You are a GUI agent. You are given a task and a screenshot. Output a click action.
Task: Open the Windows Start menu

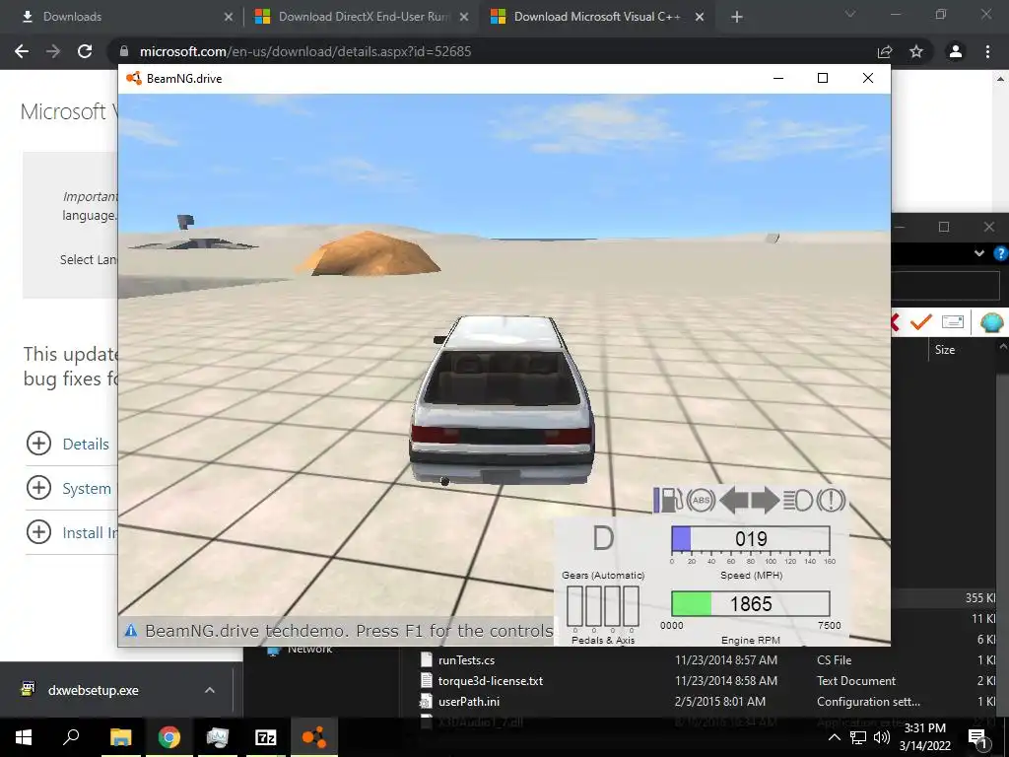pyautogui.click(x=24, y=737)
